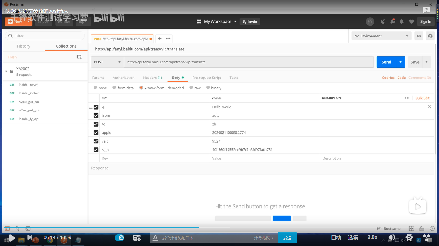
Task: Open Postman settings wrench icon
Action: click(x=392, y=21)
